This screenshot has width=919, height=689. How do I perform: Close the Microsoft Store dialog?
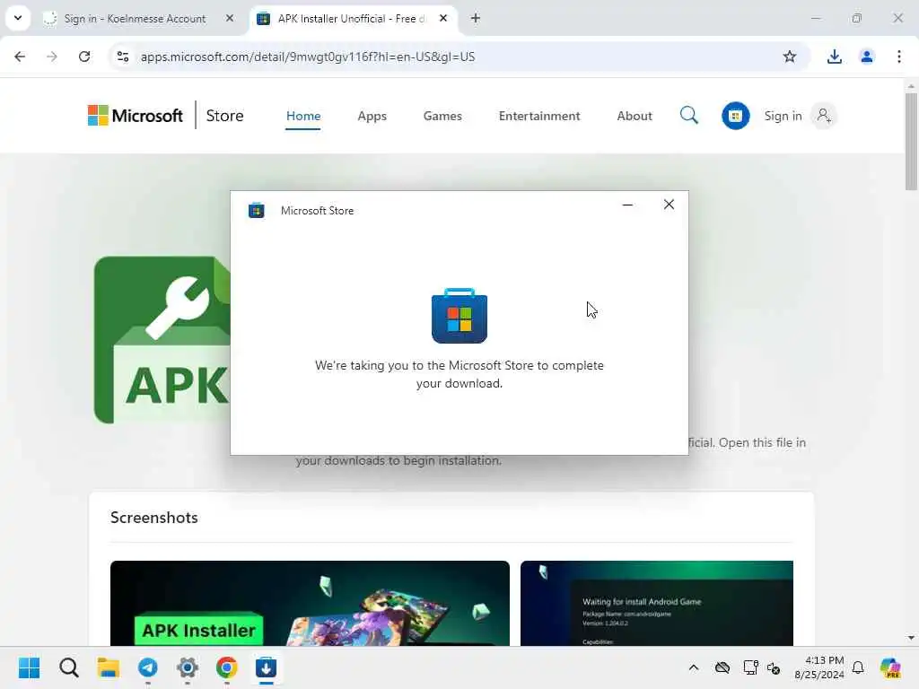click(x=669, y=205)
